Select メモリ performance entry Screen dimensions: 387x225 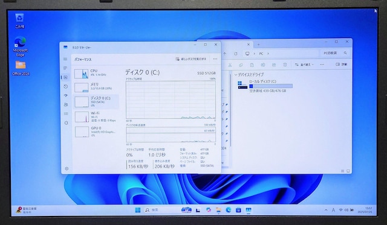tap(96, 87)
